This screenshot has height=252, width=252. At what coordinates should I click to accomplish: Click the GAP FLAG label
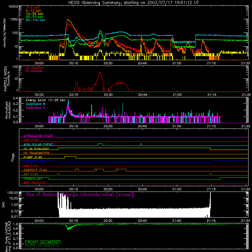point(31,140)
